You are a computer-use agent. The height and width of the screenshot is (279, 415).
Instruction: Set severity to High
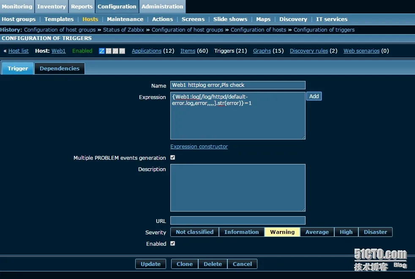pyautogui.click(x=346, y=232)
